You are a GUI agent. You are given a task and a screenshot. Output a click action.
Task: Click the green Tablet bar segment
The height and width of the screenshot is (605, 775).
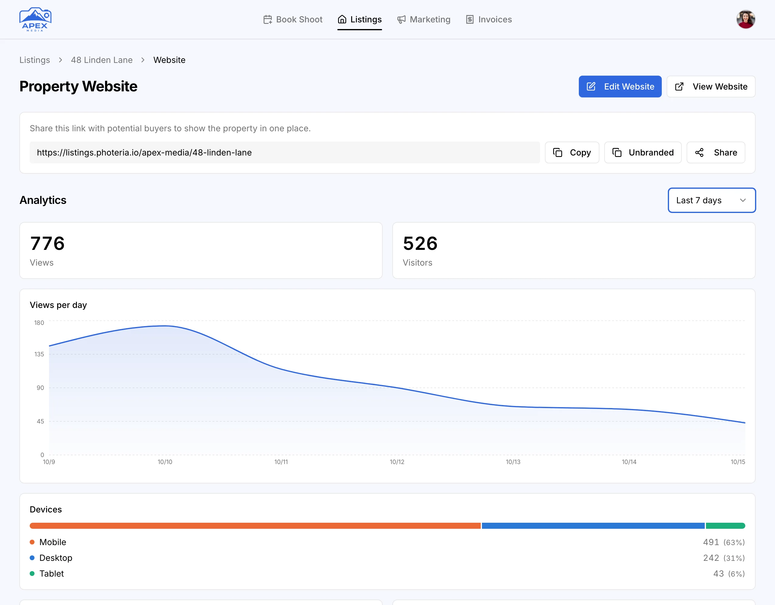pos(725,525)
